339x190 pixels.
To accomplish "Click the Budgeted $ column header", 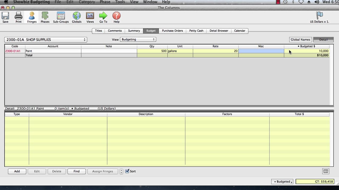I will pyautogui.click(x=307, y=46).
